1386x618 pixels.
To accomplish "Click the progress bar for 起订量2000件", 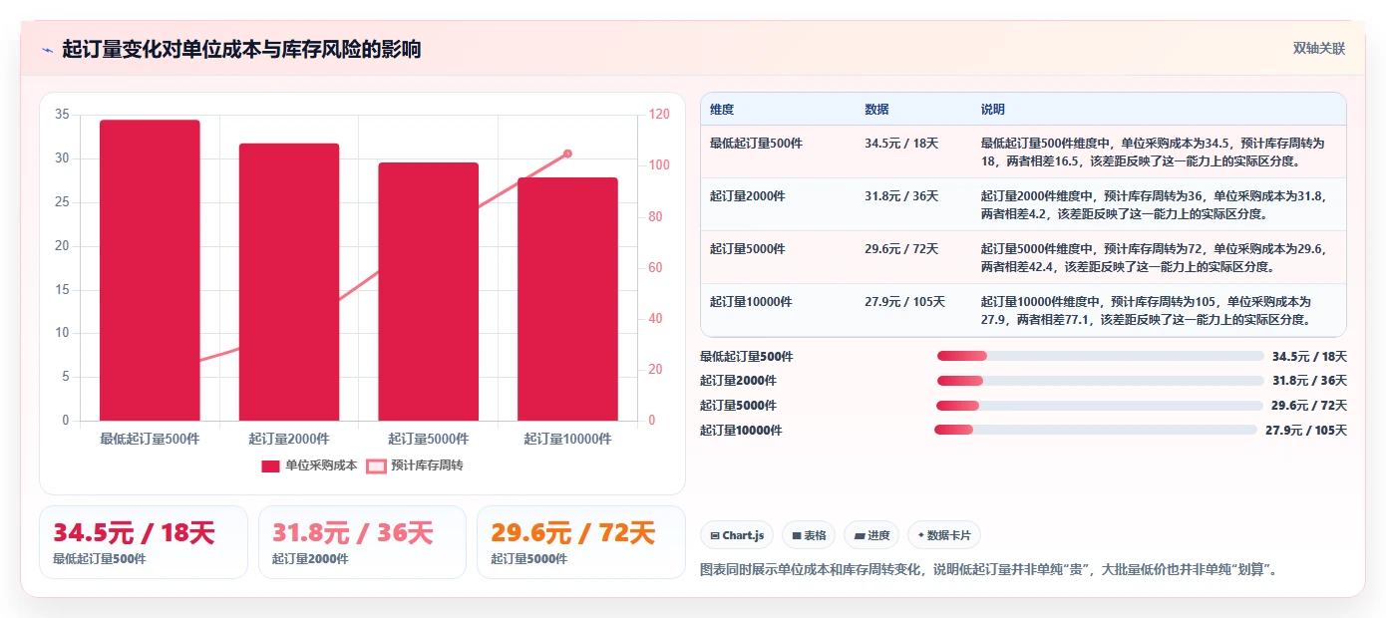I will point(1100,381).
